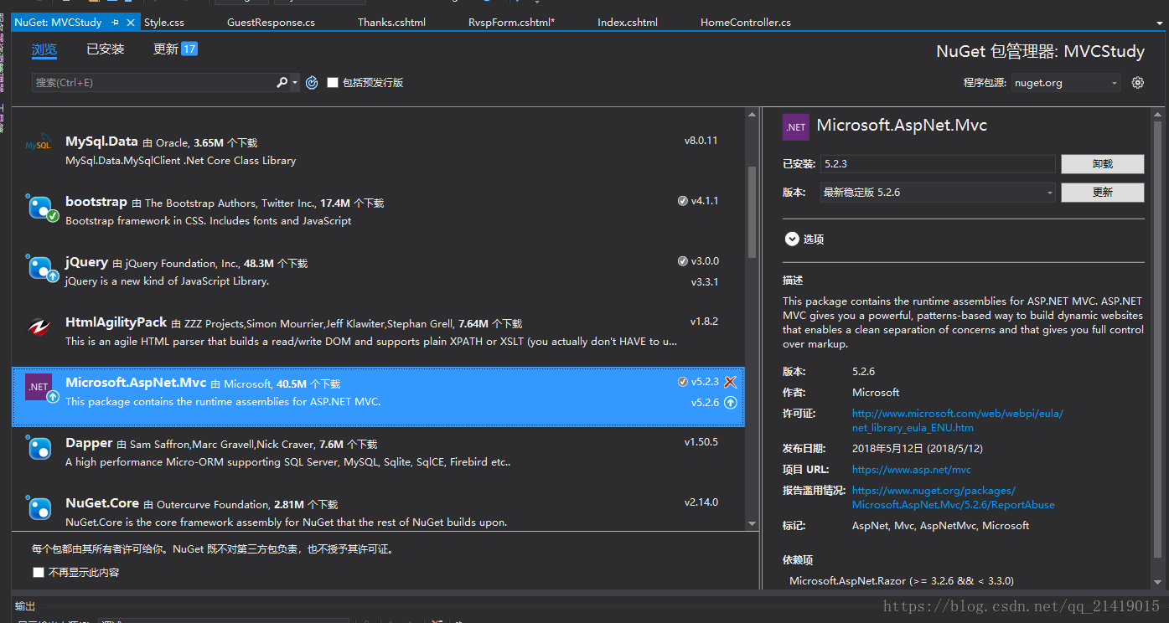The width and height of the screenshot is (1169, 623).
Task: Open the search box dropdown arrow
Action: tap(294, 83)
